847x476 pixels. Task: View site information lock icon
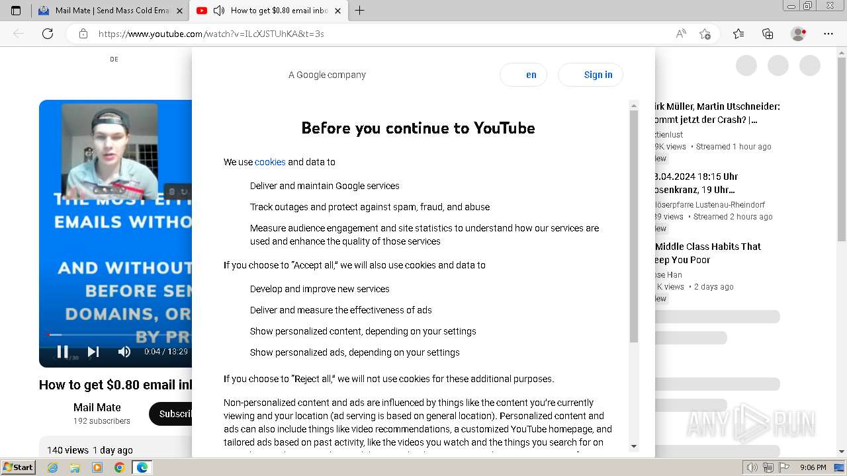83,34
